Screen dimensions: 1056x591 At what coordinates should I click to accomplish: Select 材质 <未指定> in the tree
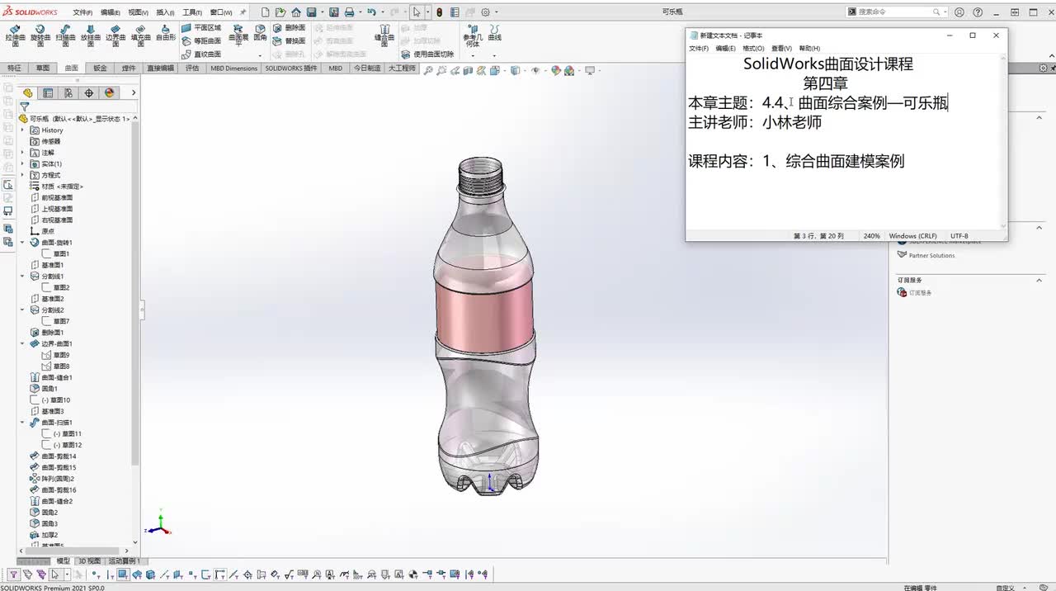pyautogui.click(x=57, y=187)
